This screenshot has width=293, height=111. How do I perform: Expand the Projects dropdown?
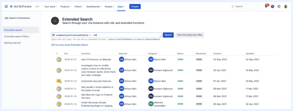[66, 7]
